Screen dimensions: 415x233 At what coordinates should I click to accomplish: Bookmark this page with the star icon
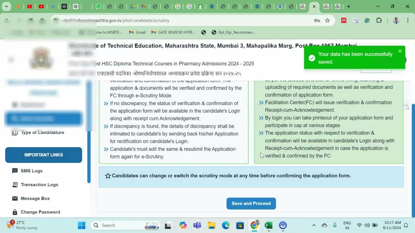[x=327, y=20]
